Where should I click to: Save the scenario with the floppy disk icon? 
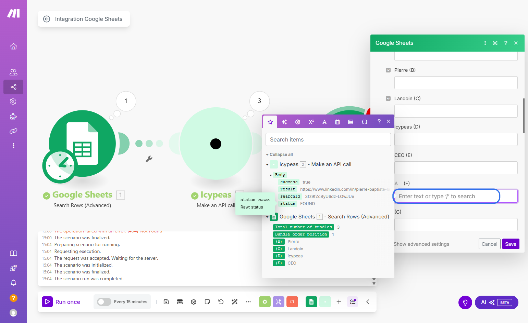(x=166, y=302)
